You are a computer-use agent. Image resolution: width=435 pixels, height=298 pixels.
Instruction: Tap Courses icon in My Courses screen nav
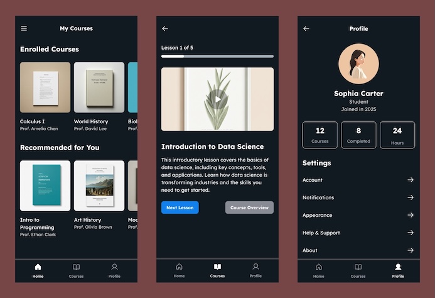pos(77,267)
